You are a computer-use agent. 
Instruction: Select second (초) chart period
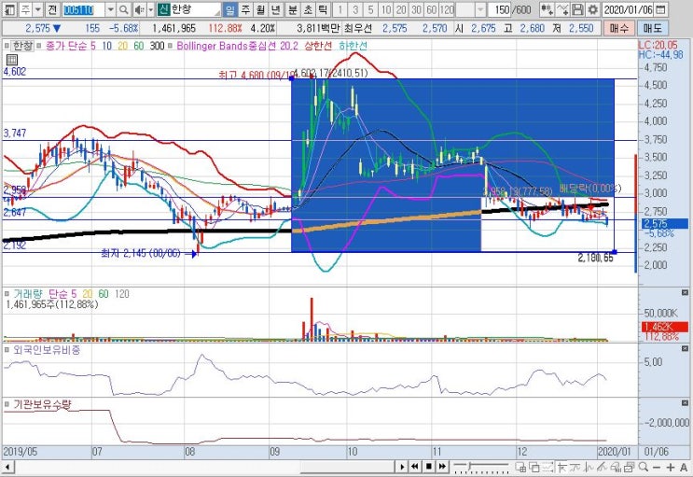308,9
